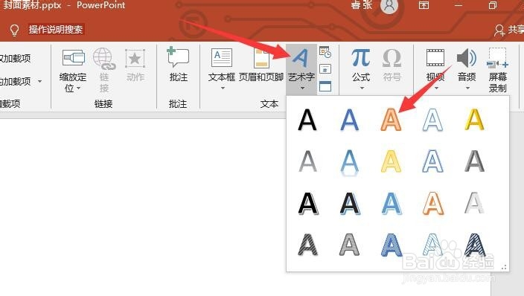The width and height of the screenshot is (524, 296).
Task: Select blue patterned WordArt bottom row
Action: (x=392, y=245)
